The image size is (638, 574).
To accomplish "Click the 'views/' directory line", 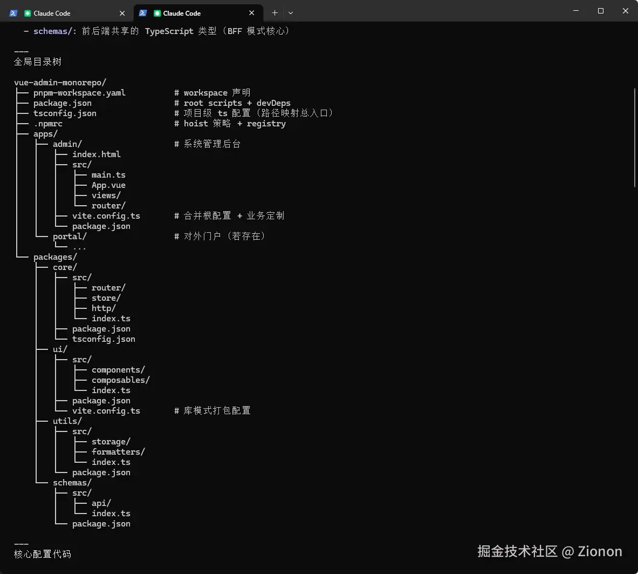I will click(x=106, y=195).
